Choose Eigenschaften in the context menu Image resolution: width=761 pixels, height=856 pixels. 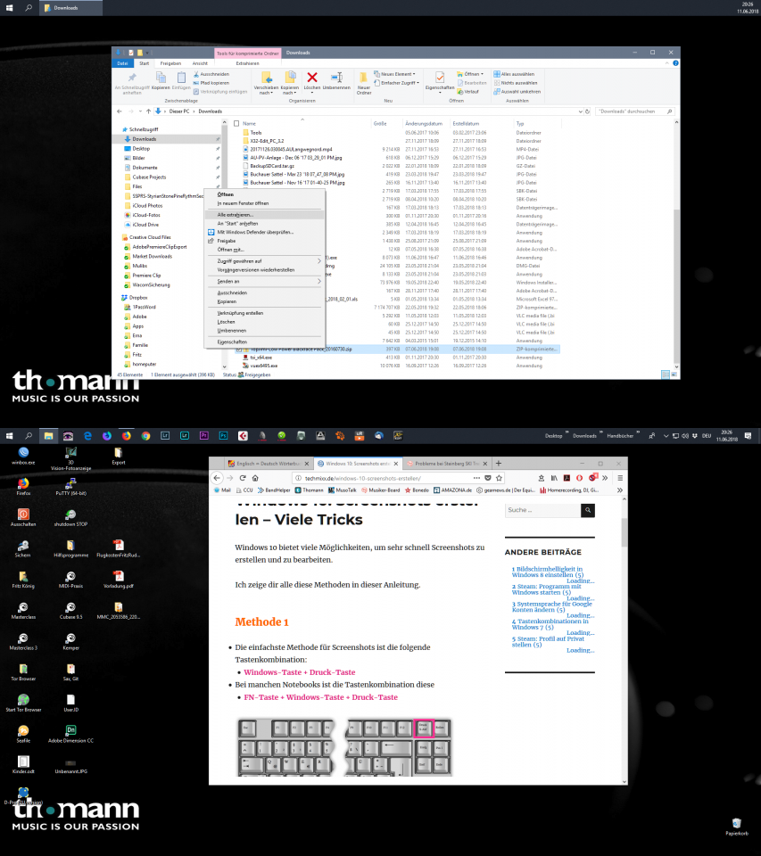[265, 342]
